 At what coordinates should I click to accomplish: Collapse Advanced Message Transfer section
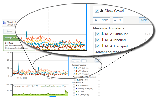click(85, 77)
